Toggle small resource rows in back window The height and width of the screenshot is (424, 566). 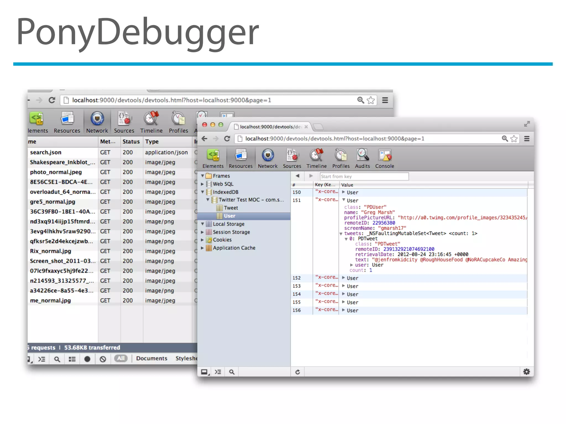pos(72,359)
